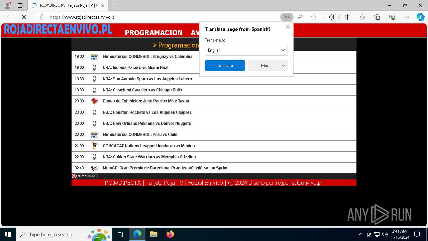This screenshot has height=241, width=428.
Task: Launch Firefox from taskbar
Action: pyautogui.click(x=170, y=234)
